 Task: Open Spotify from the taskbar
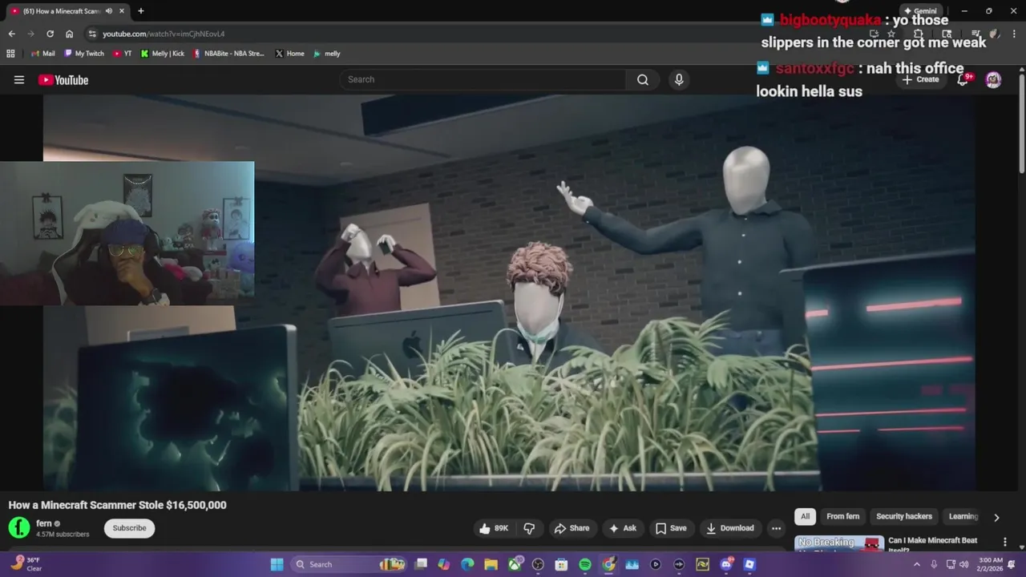click(585, 564)
